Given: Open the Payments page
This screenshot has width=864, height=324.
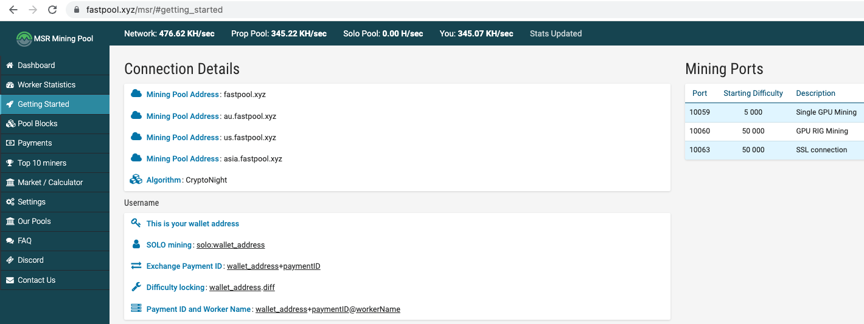Looking at the screenshot, I should coord(55,143).
